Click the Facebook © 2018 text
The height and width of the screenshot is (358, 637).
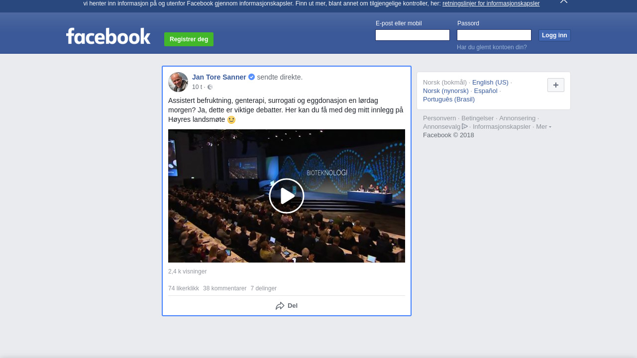448,135
